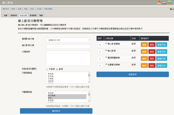Switch to the 影音管理 tab

coord(33,15)
